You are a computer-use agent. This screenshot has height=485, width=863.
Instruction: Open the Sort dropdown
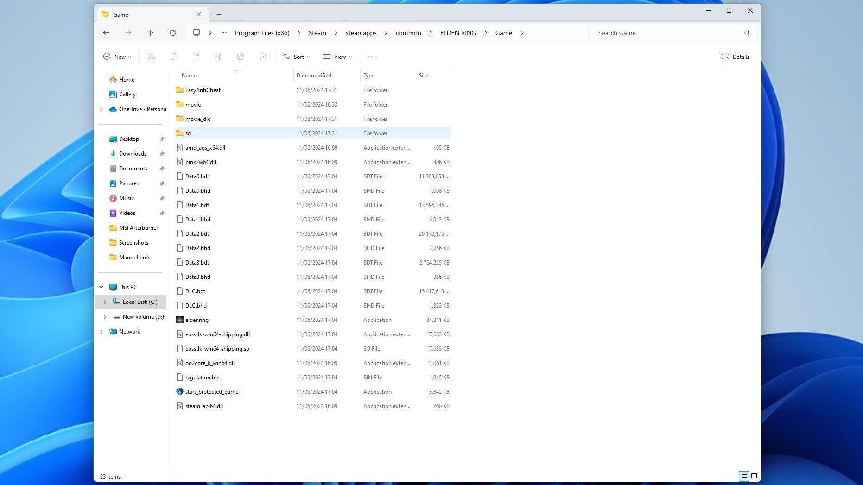[296, 57]
